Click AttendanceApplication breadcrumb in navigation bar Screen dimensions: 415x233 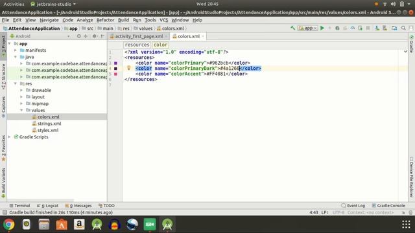click(x=31, y=28)
